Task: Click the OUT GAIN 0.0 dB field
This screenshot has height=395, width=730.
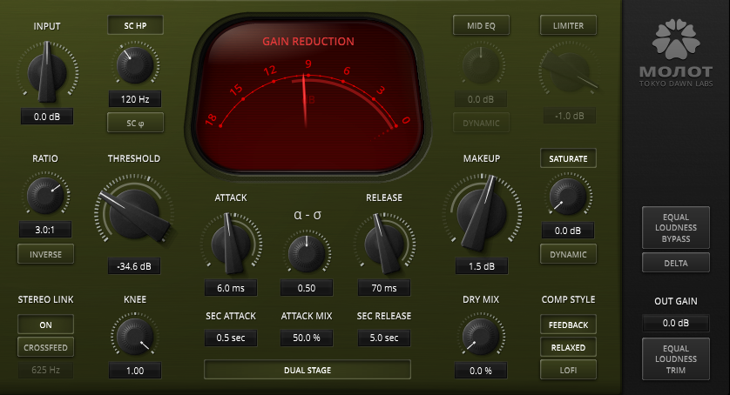Action: point(676,323)
